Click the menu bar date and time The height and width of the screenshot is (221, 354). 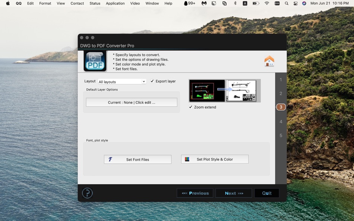pos(329,3)
